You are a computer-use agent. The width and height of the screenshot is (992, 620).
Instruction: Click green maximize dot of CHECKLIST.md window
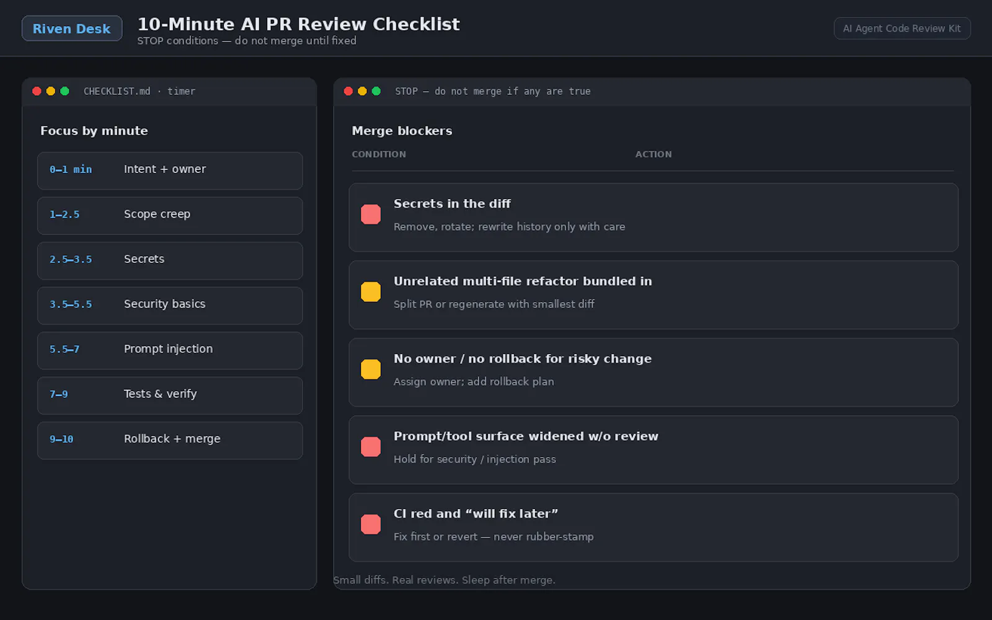(x=64, y=91)
